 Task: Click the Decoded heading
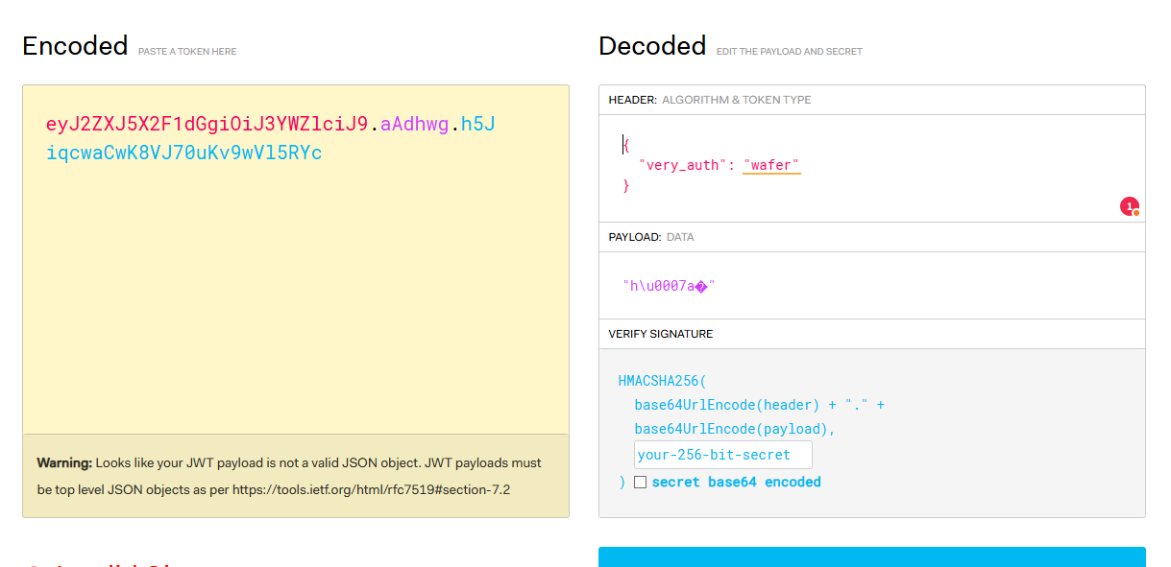tap(651, 46)
